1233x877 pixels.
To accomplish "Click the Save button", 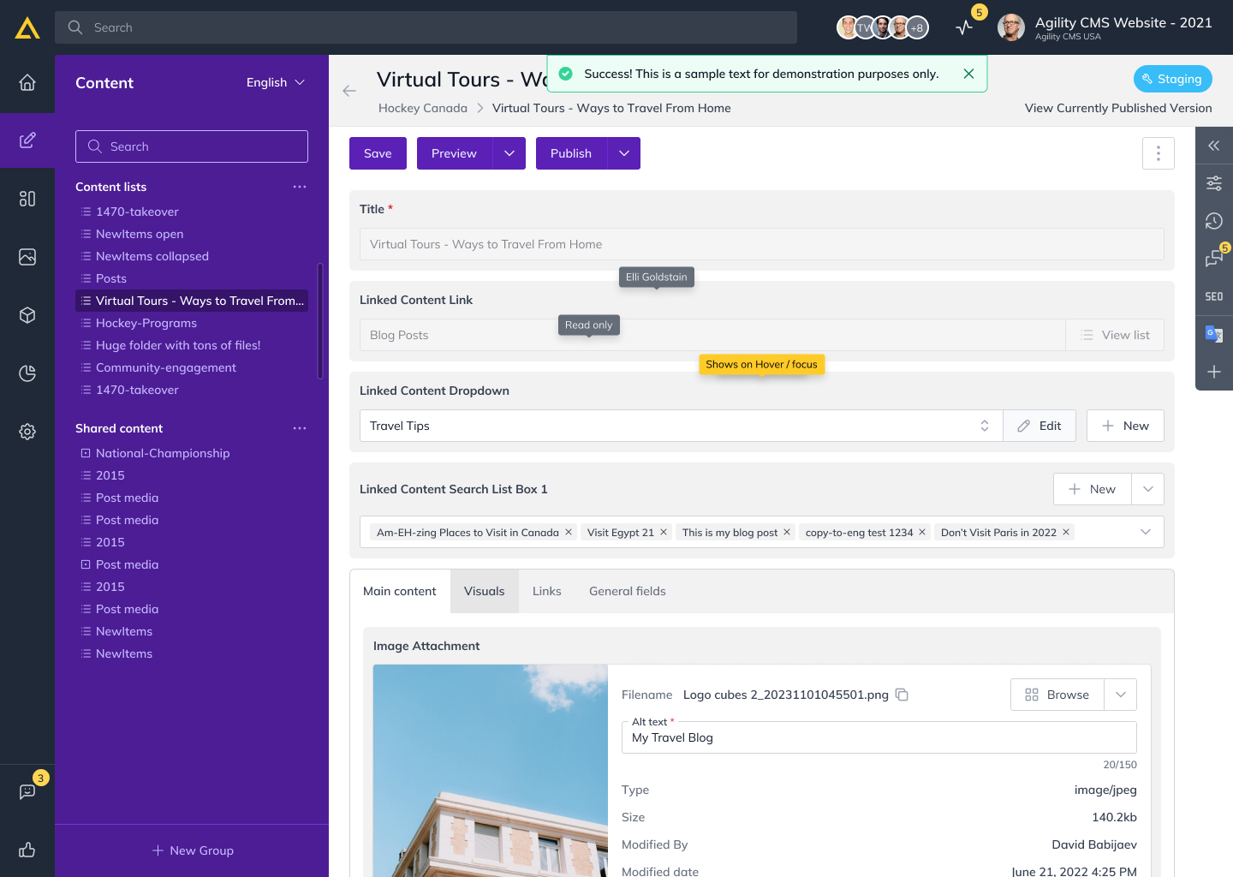I will [x=378, y=153].
